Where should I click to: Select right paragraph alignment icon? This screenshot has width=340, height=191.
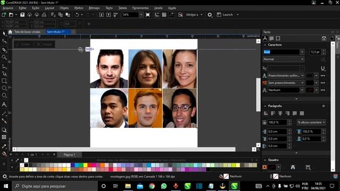[287, 113]
